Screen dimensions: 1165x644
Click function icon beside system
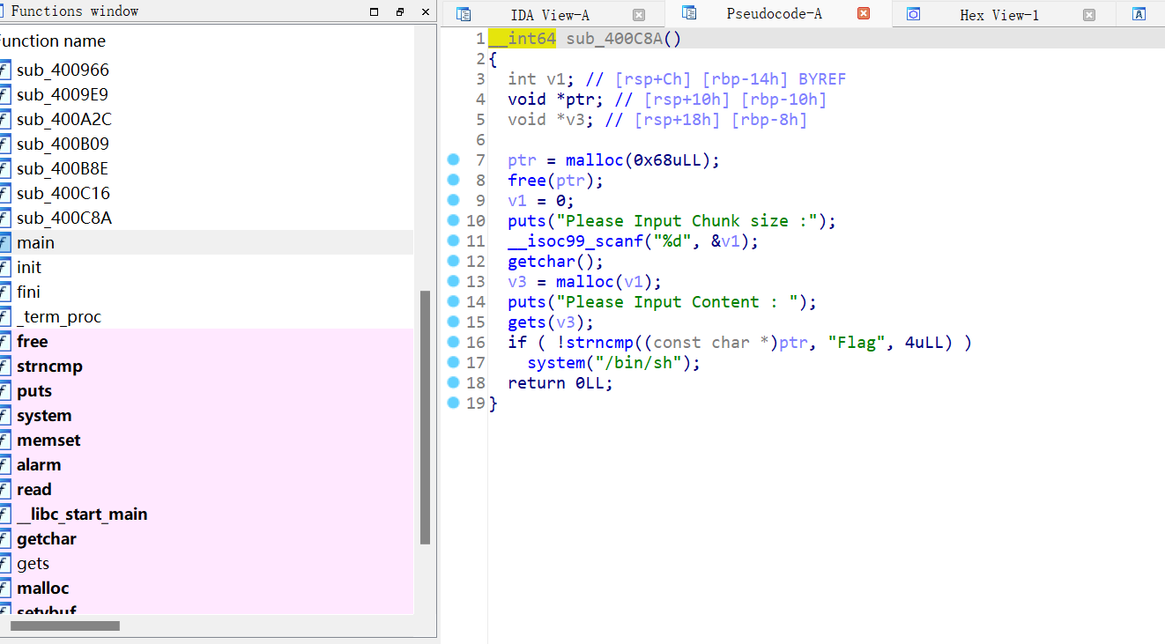pyautogui.click(x=4, y=415)
